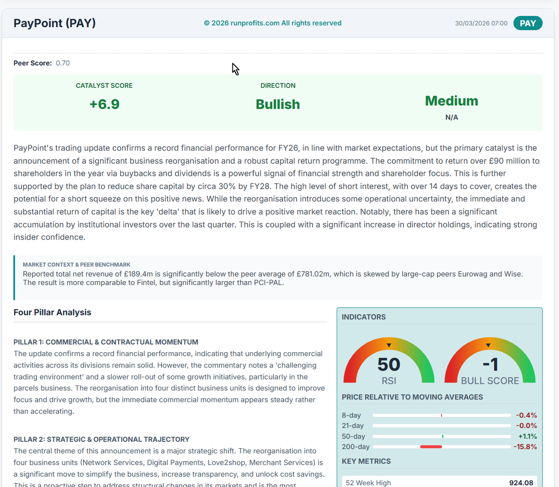This screenshot has width=559, height=487.
Task: Click the 21-day moving average bar
Action: [442, 425]
